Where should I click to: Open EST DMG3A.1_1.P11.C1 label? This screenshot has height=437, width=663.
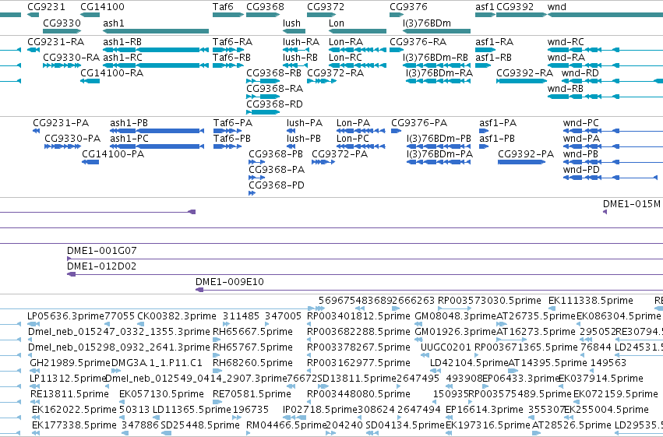coord(157,363)
